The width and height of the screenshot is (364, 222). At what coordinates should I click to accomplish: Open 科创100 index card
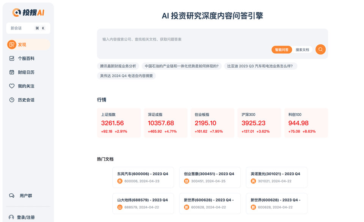pyautogui.click(x=306, y=123)
